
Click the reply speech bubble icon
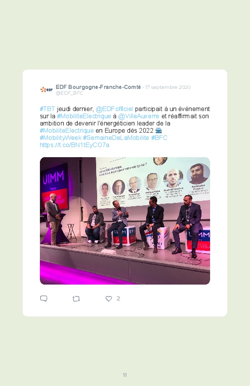tap(44, 299)
